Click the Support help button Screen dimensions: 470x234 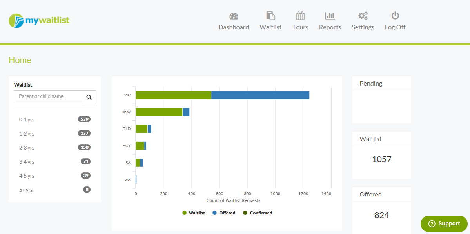(444, 224)
